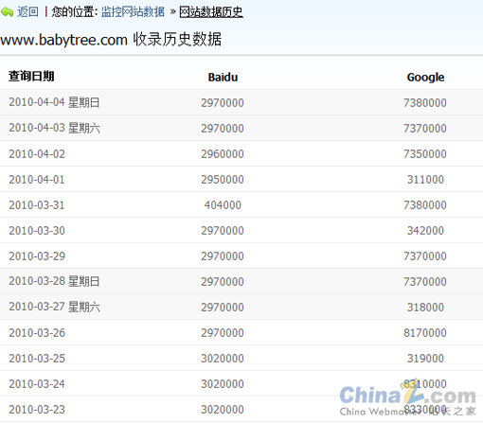Open the 返回 link
Image resolution: width=483 pixels, height=423 pixels.
(27, 12)
